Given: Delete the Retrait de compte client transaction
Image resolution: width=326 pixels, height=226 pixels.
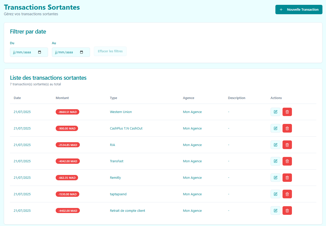Looking at the screenshot, I should [x=287, y=211].
